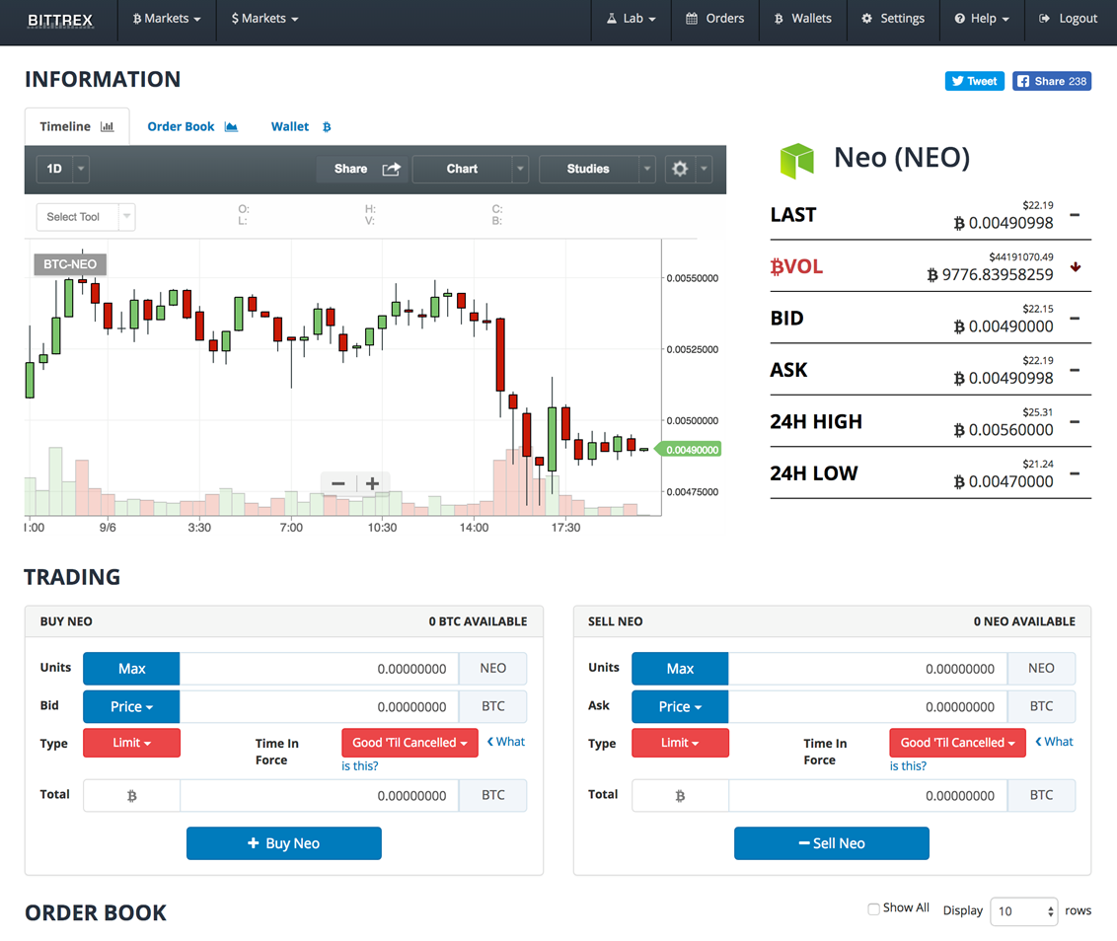
Task: Click the 24H HIGH row dash indicator
Action: click(x=1075, y=421)
